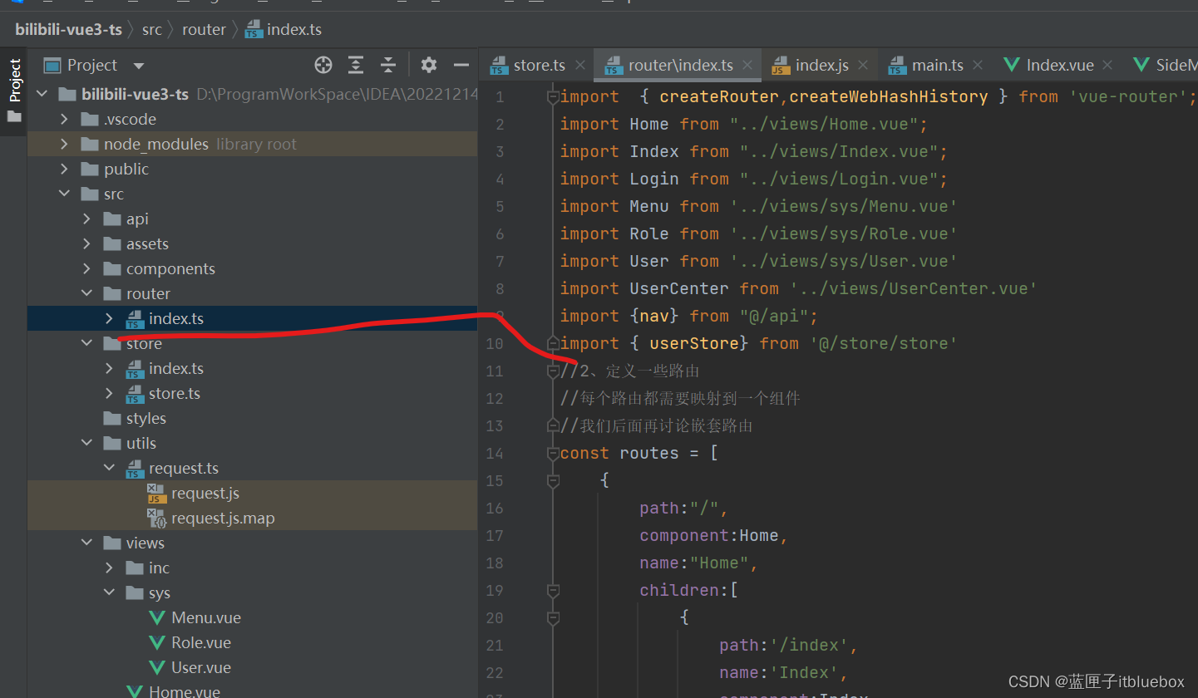The image size is (1198, 698).
Task: Expand the node_modules folder
Action: pos(65,145)
